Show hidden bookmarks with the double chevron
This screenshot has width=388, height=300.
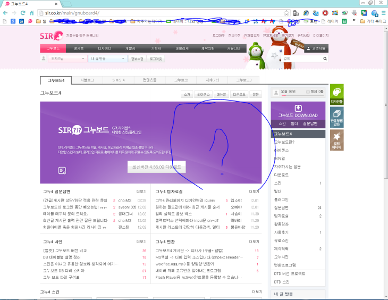coord(354,21)
